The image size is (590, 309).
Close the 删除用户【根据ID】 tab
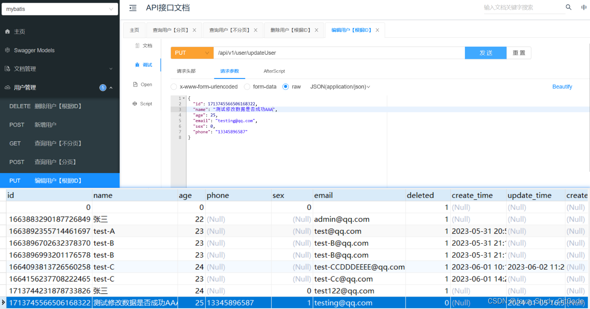(x=317, y=30)
